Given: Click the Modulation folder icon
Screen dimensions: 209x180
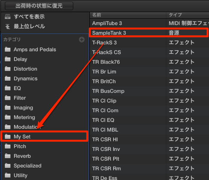Looking at the screenshot, I should tap(8, 127).
